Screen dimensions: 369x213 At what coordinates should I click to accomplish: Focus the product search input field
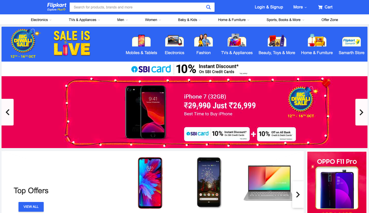(137, 7)
